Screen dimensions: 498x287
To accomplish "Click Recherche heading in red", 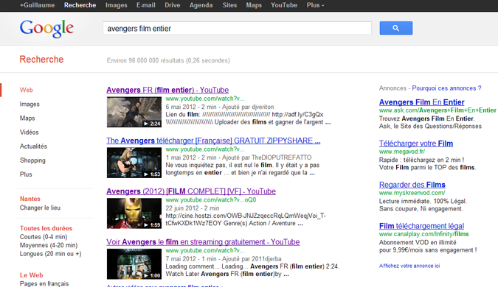I will point(41,59).
